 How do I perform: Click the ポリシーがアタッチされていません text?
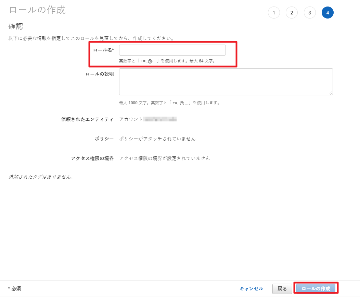coord(157,139)
